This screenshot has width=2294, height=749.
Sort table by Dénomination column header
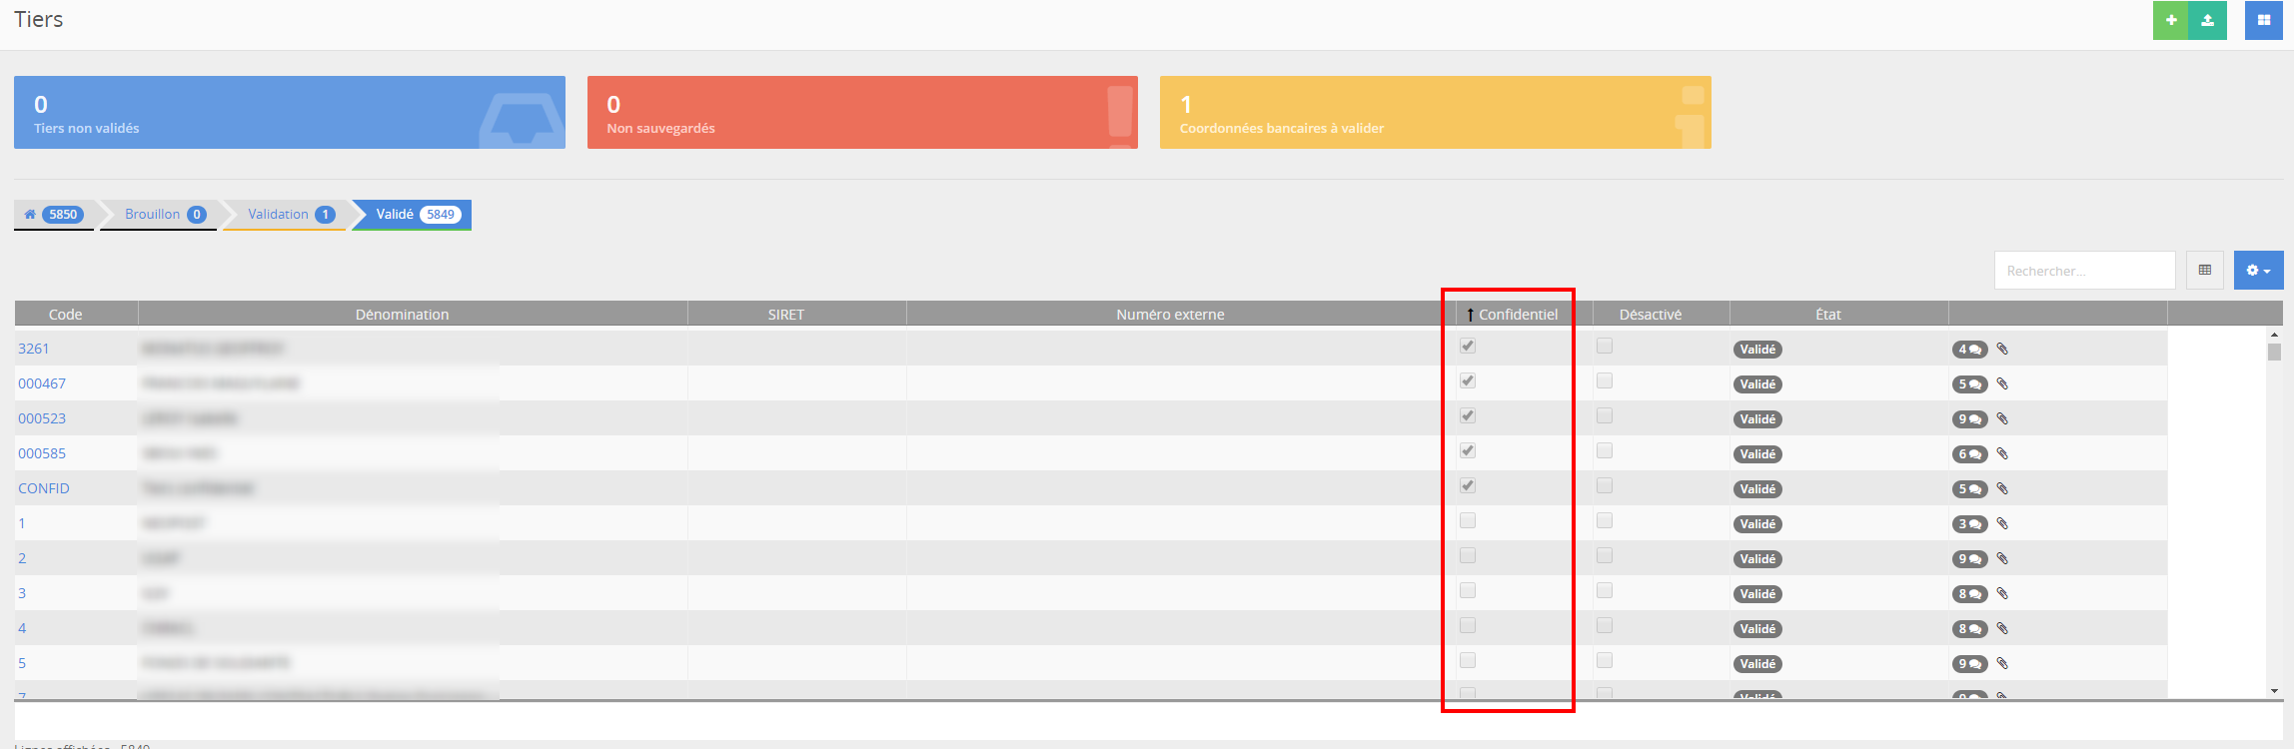(402, 315)
